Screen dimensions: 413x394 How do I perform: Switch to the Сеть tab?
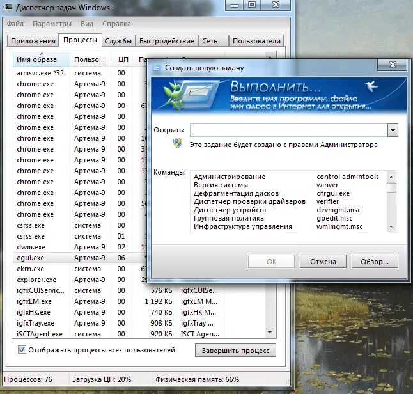pos(213,41)
